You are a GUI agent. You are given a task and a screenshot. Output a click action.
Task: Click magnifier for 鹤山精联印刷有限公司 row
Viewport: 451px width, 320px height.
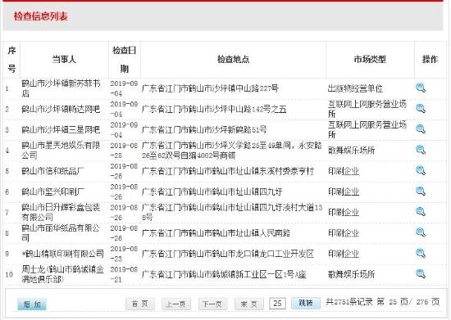(x=421, y=254)
